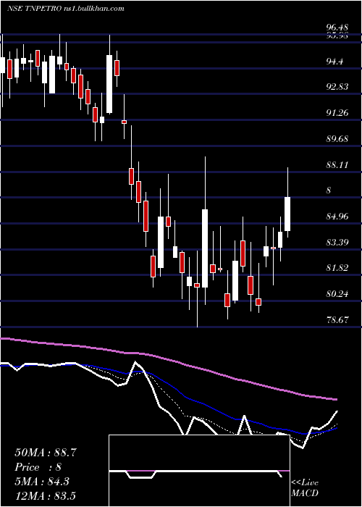Click the '<<Live MACD' label
This screenshot has height=507, width=362.
click(305, 487)
